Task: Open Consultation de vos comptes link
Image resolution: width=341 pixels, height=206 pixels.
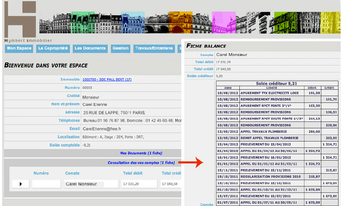Action: [x=141, y=163]
